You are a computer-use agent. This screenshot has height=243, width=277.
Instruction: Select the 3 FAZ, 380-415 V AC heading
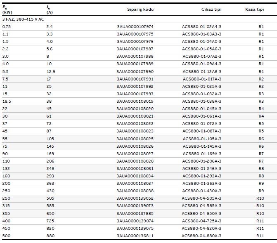pos(23,19)
